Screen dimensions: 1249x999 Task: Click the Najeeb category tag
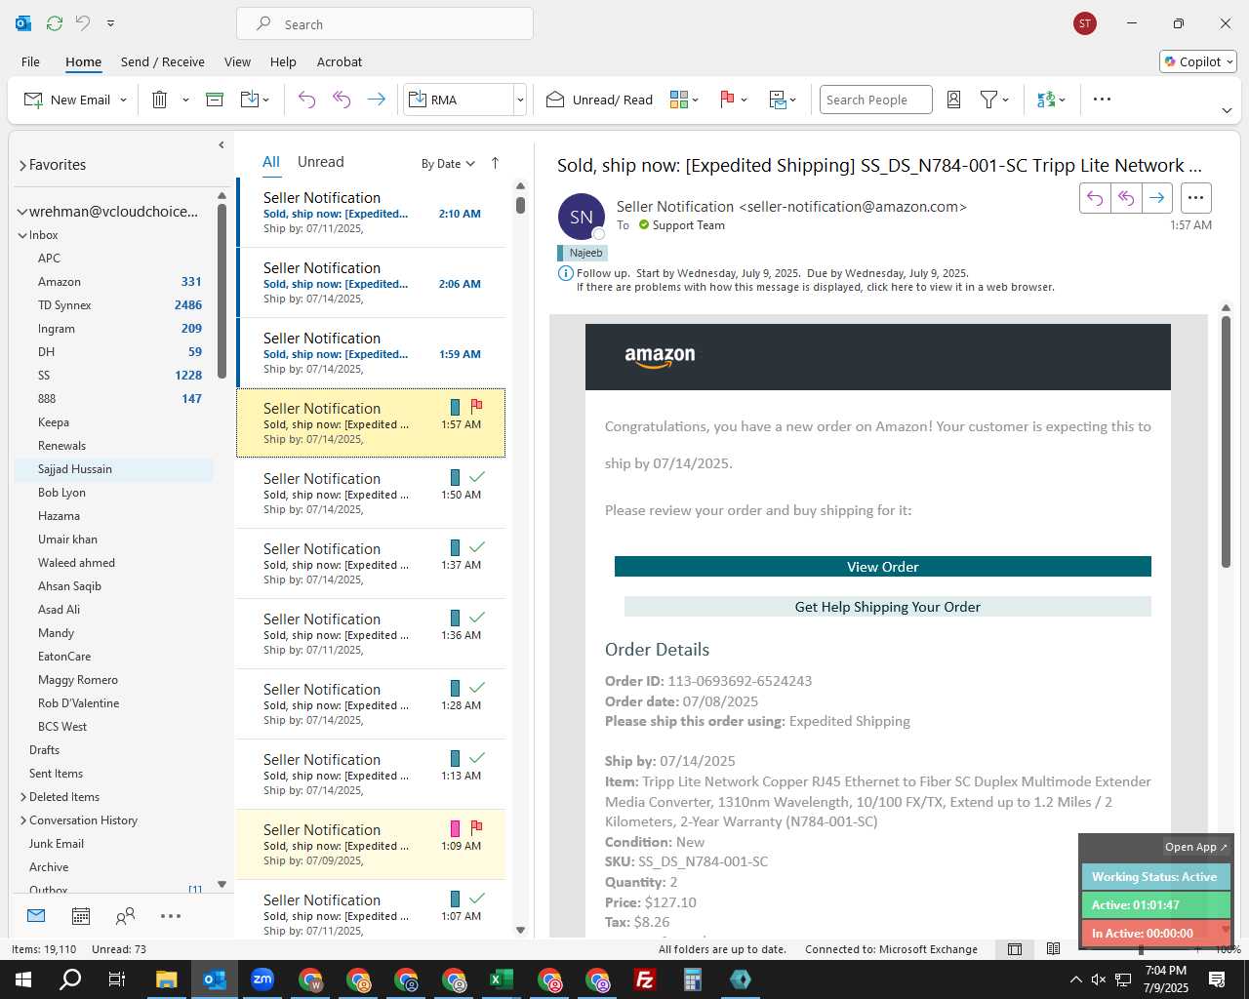point(584,253)
